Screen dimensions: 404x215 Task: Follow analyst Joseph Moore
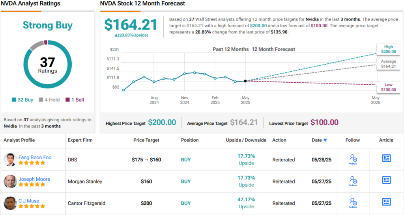tap(353, 181)
